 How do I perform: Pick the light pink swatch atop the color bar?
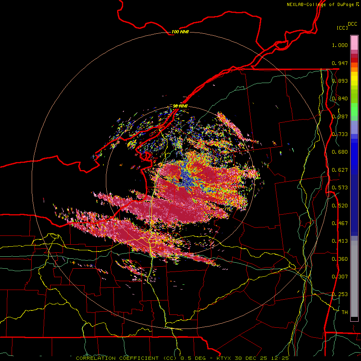point(354,43)
